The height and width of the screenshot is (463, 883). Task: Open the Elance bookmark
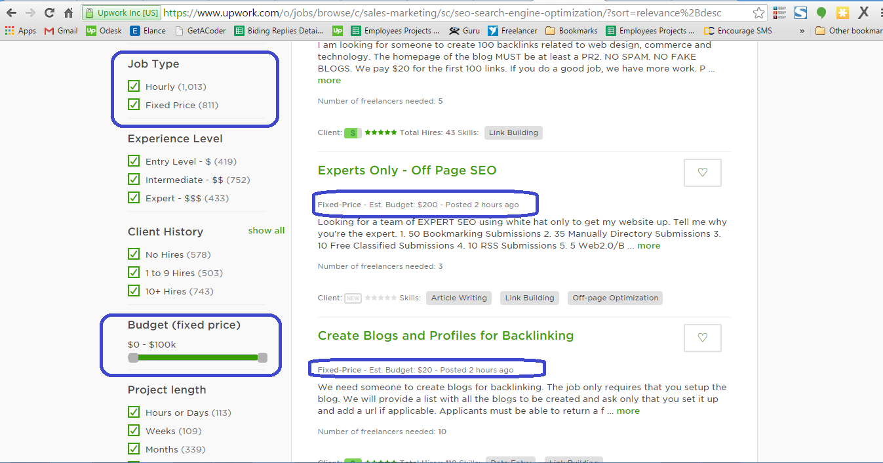(x=147, y=31)
